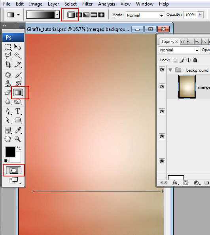Open the gradient picker dropdown arrow
The image size is (210, 235).
pos(57,15)
